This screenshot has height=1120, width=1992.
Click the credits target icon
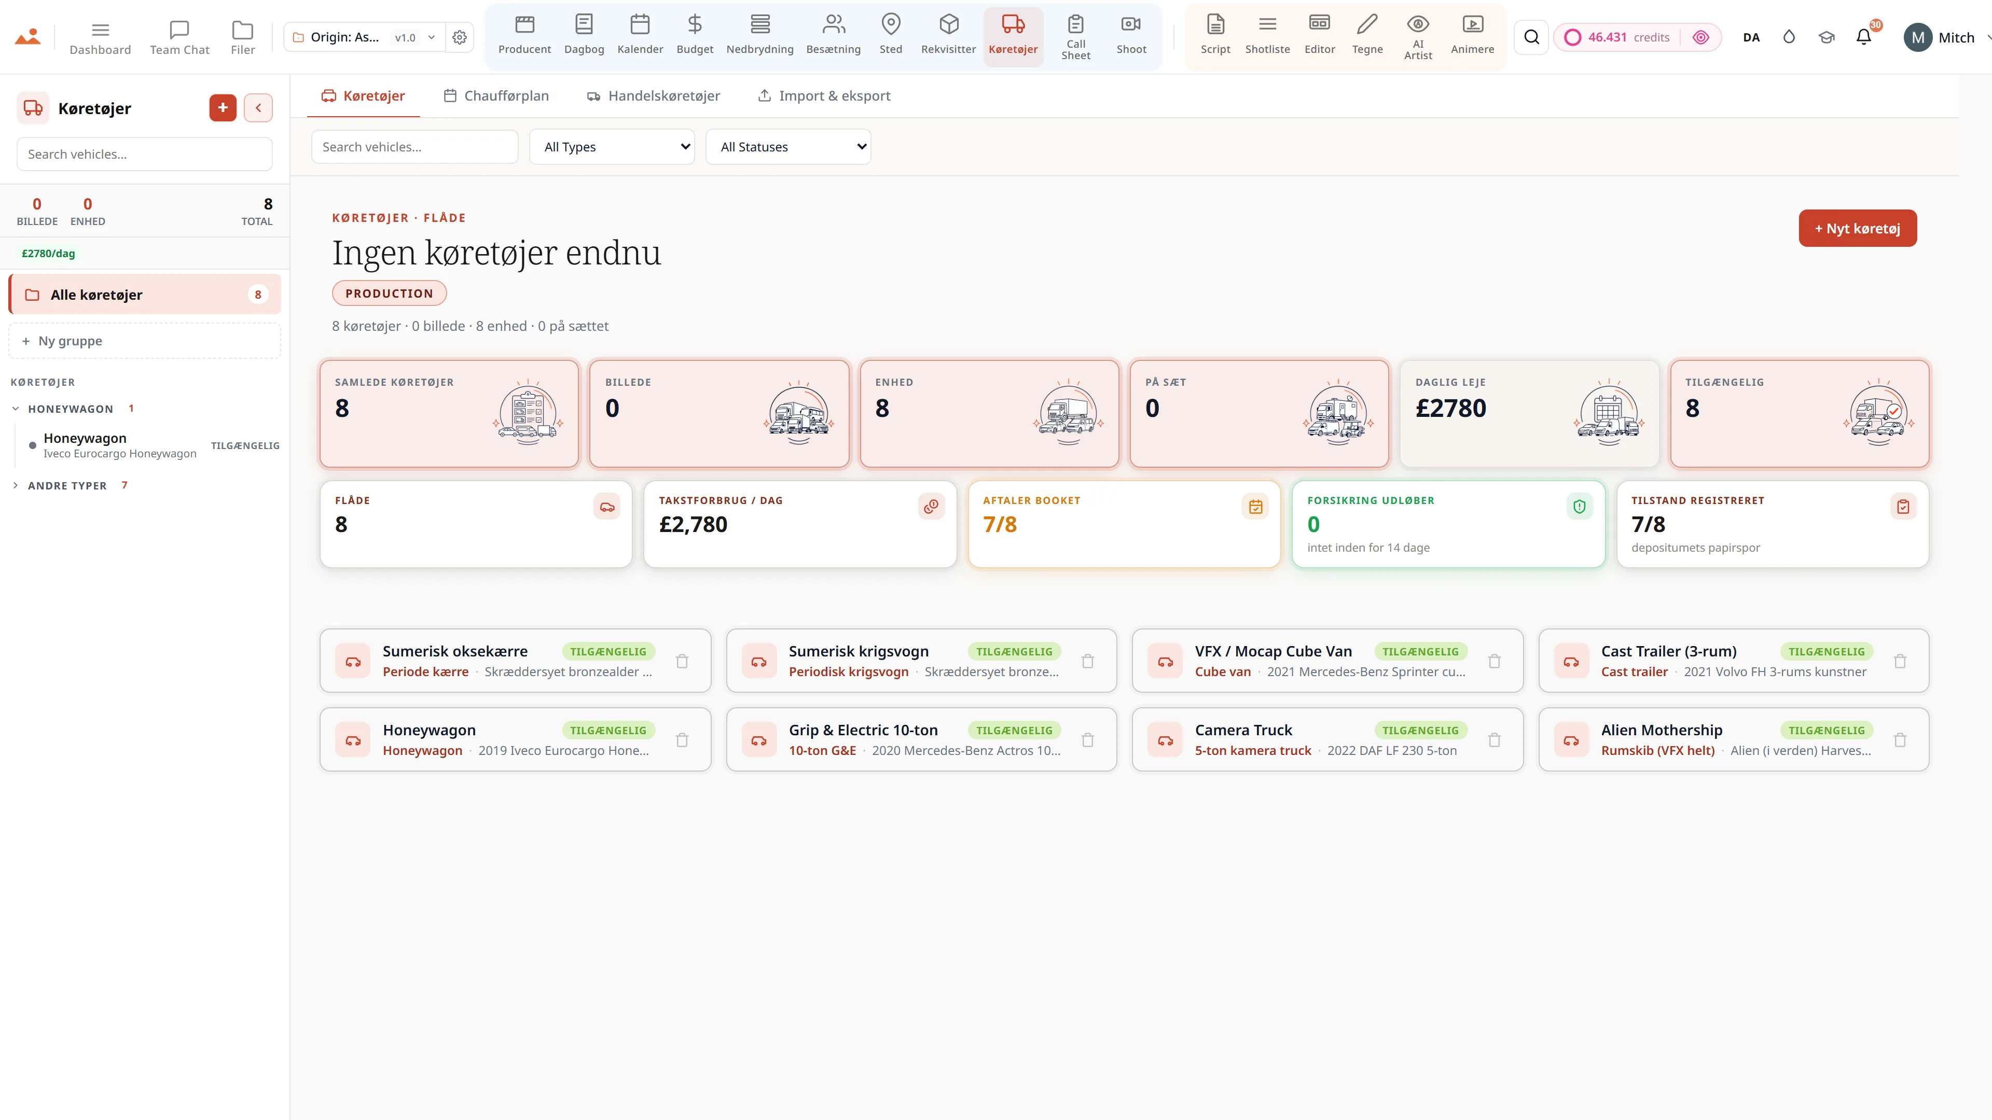[1700, 37]
